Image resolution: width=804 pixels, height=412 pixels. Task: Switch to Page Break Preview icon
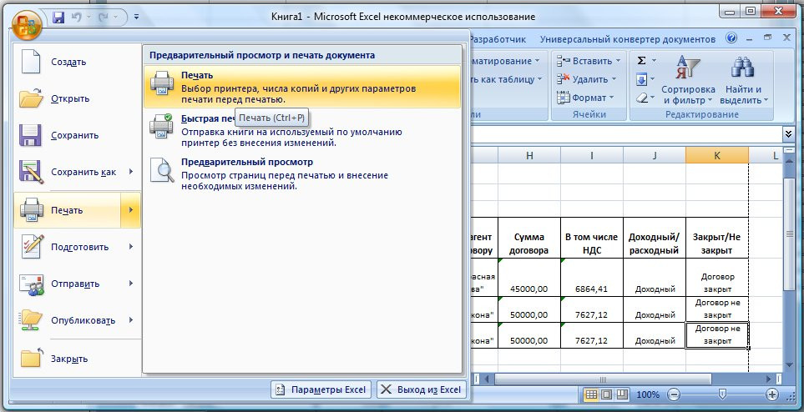coord(622,394)
